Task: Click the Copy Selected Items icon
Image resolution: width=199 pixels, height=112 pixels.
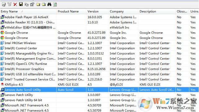Action: click(26, 4)
